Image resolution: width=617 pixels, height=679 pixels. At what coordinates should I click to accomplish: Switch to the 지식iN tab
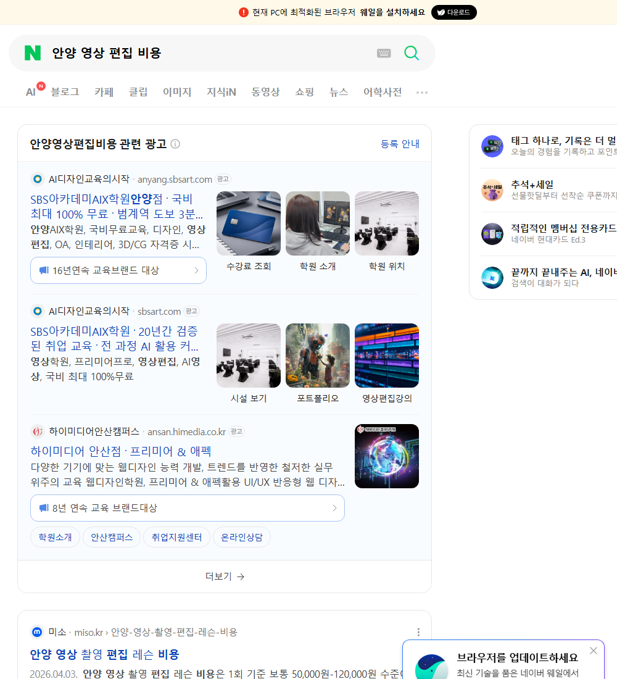(222, 92)
